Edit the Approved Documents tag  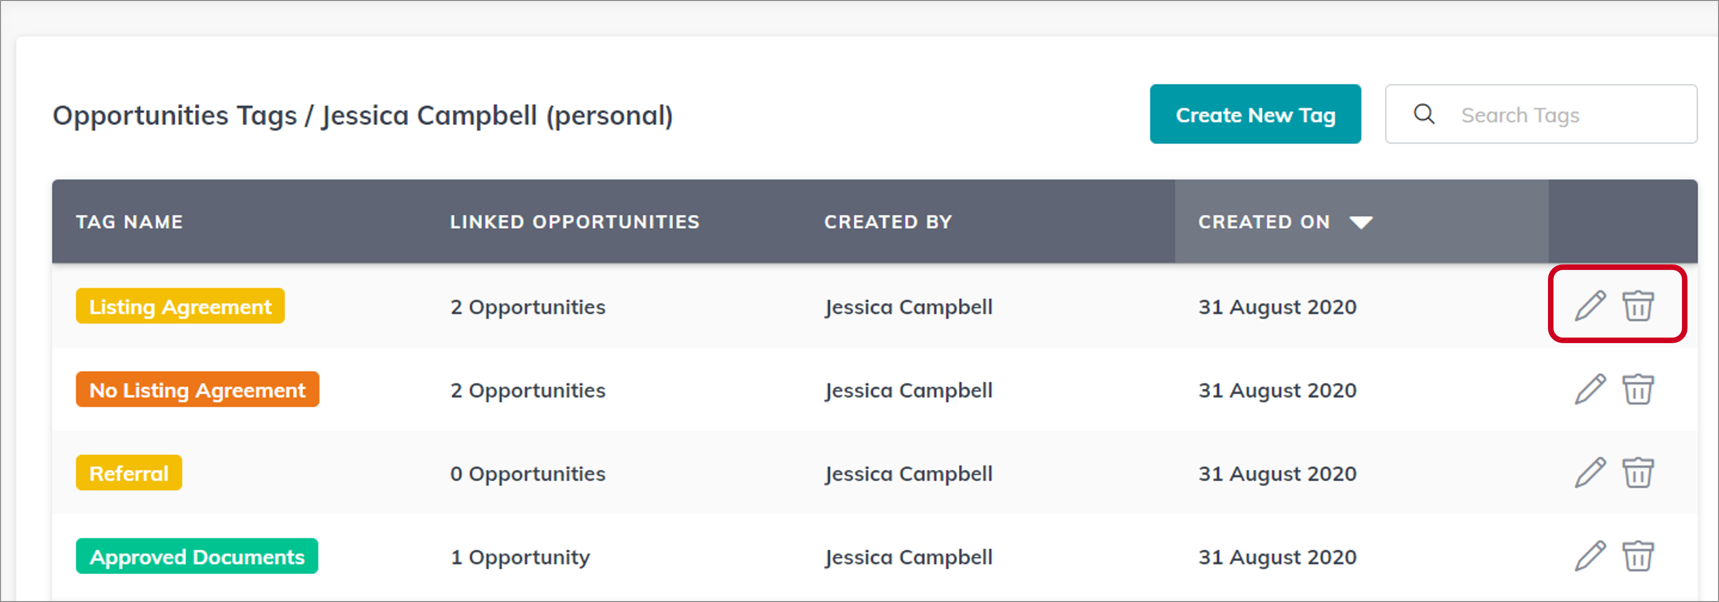[x=1590, y=556]
